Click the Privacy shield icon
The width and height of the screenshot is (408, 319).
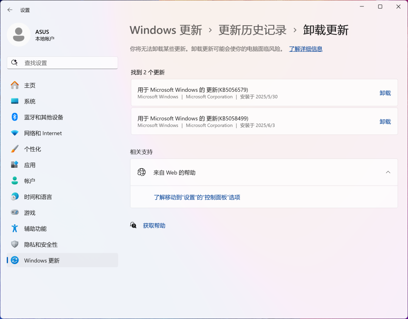[15, 244]
